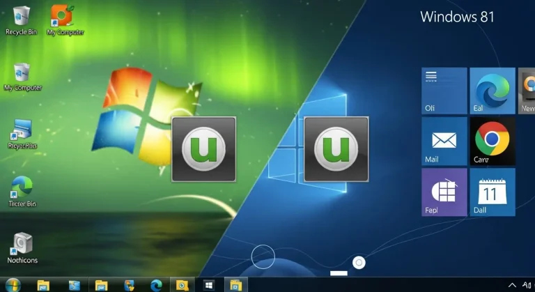Open taskbar folder left of the shield icon

point(101,285)
